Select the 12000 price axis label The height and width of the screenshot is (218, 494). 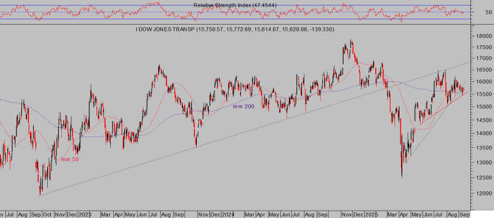pyautogui.click(x=484, y=194)
